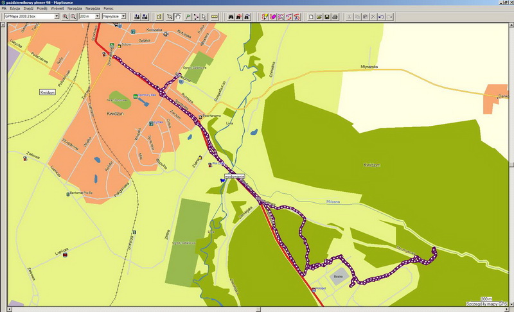The image size is (514, 312).
Task: Print the map using printer icon
Action: (335, 16)
